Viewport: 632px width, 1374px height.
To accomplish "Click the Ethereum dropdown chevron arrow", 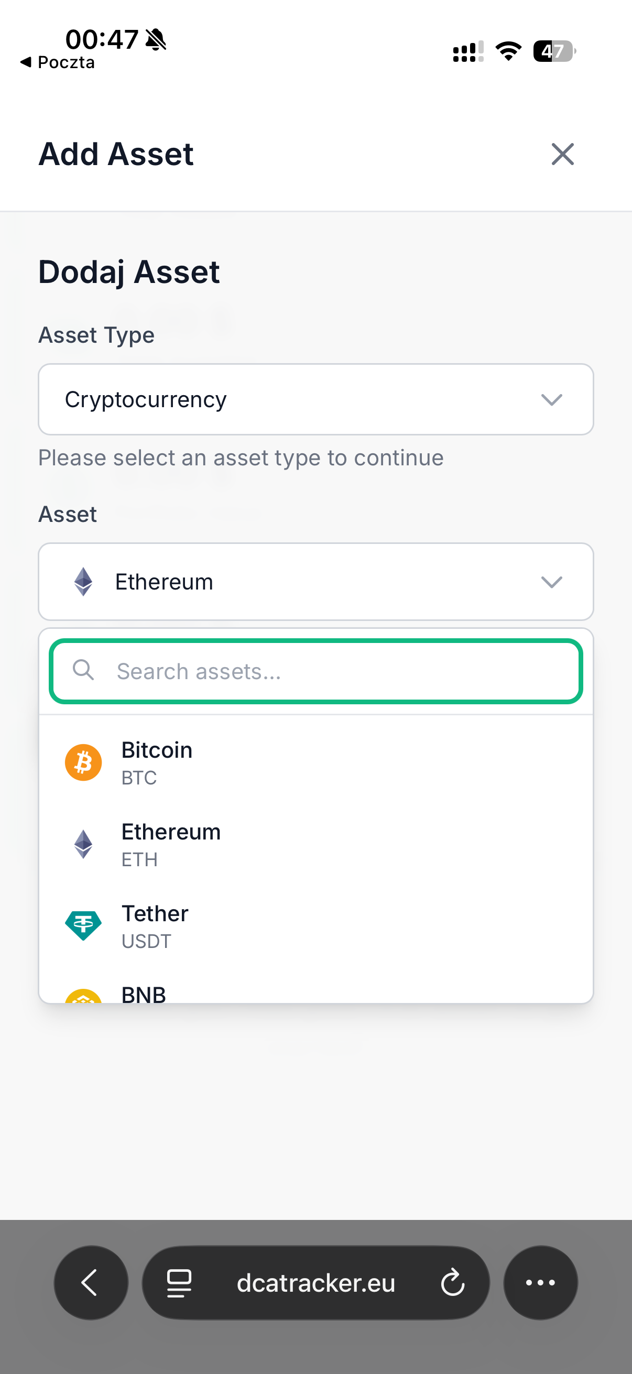I will 551,581.
